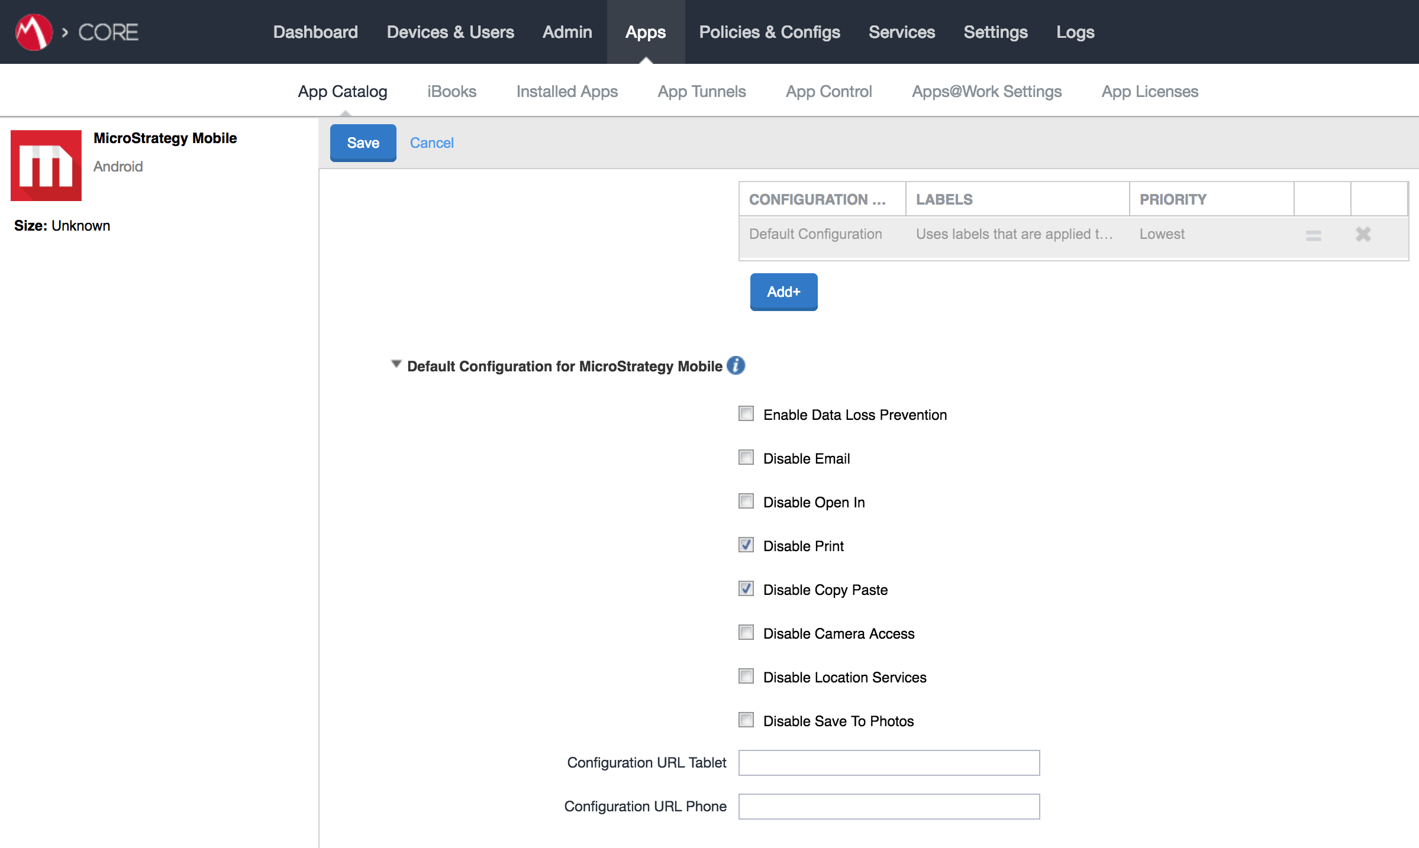Click the reorder handle on Default Configuration row
The width and height of the screenshot is (1419, 848).
click(1313, 235)
